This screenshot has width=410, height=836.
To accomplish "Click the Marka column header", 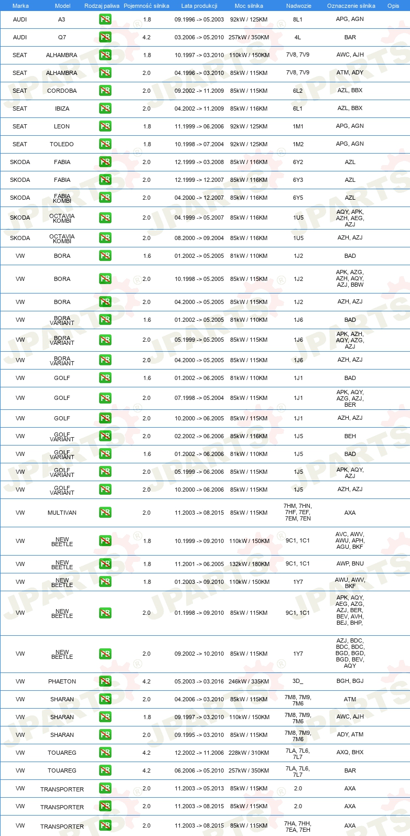I will click(x=20, y=6).
